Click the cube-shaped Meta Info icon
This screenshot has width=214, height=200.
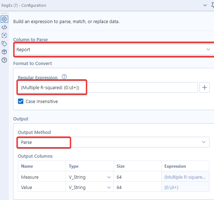click(4, 52)
